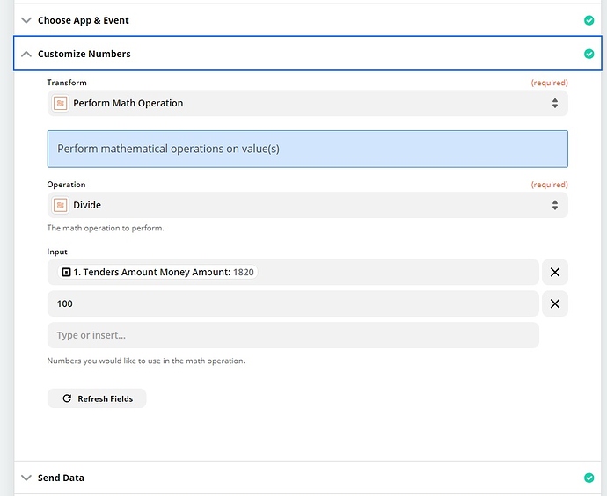Image resolution: width=607 pixels, height=496 pixels.
Task: Remove the Tenders Amount Money Amount input
Action: point(554,273)
